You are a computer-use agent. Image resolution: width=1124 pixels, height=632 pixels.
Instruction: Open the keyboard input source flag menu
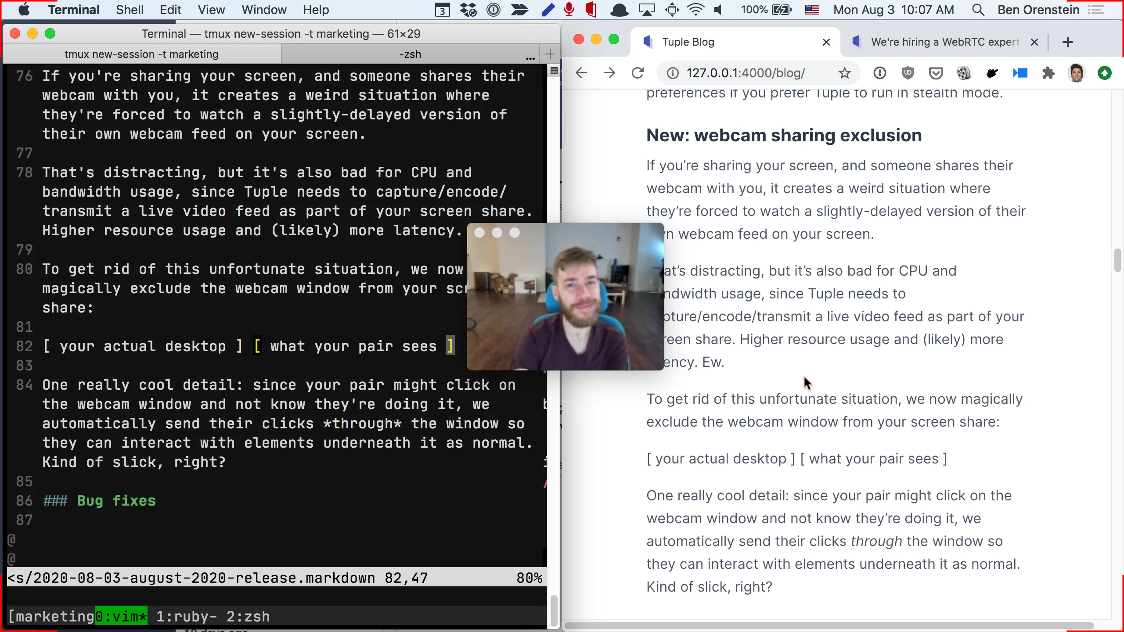click(x=812, y=10)
